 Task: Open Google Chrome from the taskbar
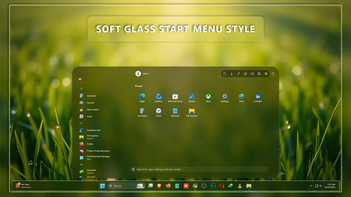pyautogui.click(x=195, y=186)
